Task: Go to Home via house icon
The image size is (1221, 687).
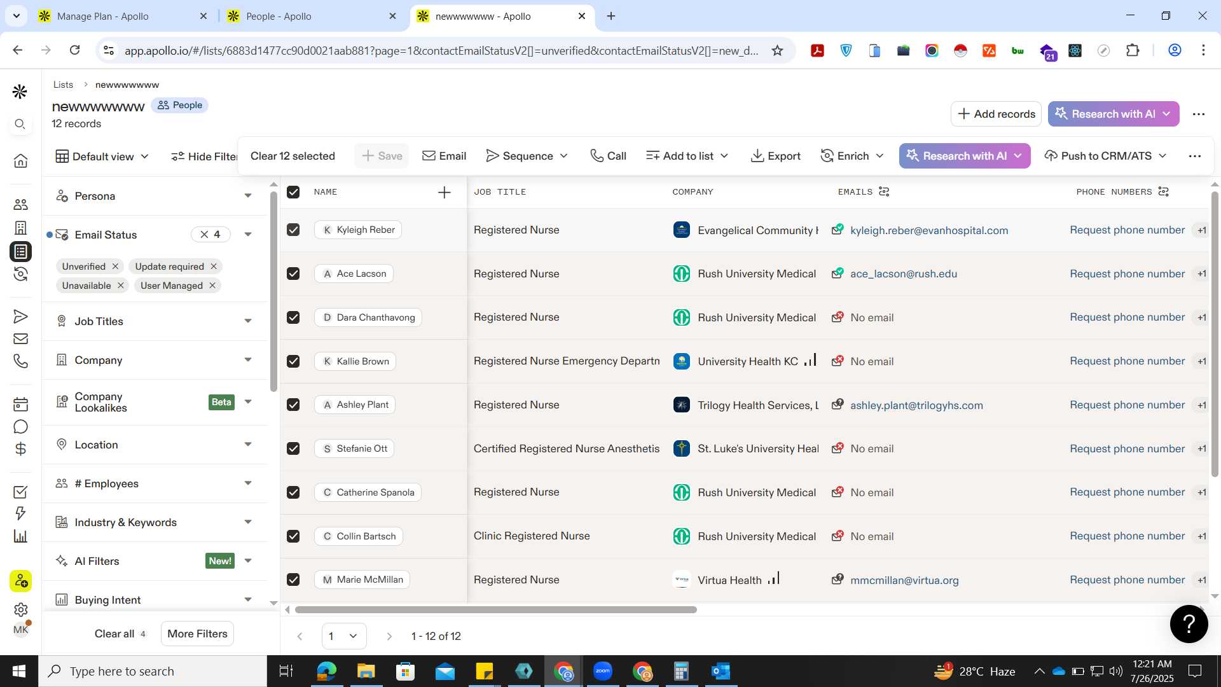Action: pos(20,160)
